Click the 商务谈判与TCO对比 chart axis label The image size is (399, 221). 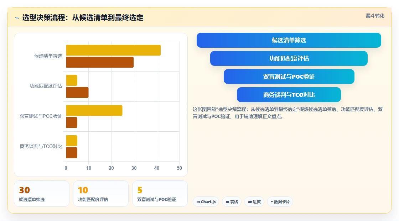coord(41,147)
